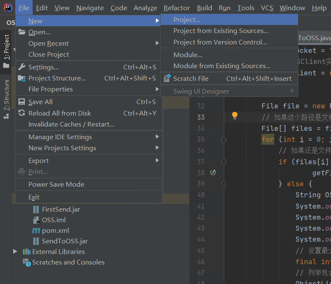Click the Open folder icon in File menu
This screenshot has height=284, width=331.
coord(22,32)
